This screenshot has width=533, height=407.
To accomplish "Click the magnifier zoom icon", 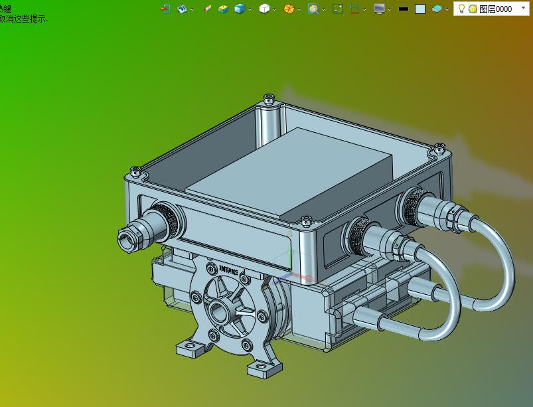I will pos(313,9).
